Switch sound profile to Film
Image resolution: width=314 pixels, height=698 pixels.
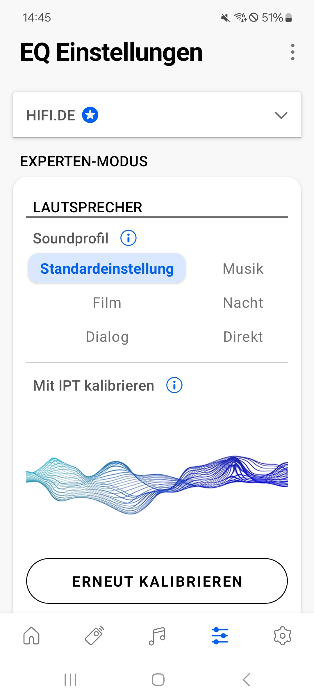[x=107, y=302]
